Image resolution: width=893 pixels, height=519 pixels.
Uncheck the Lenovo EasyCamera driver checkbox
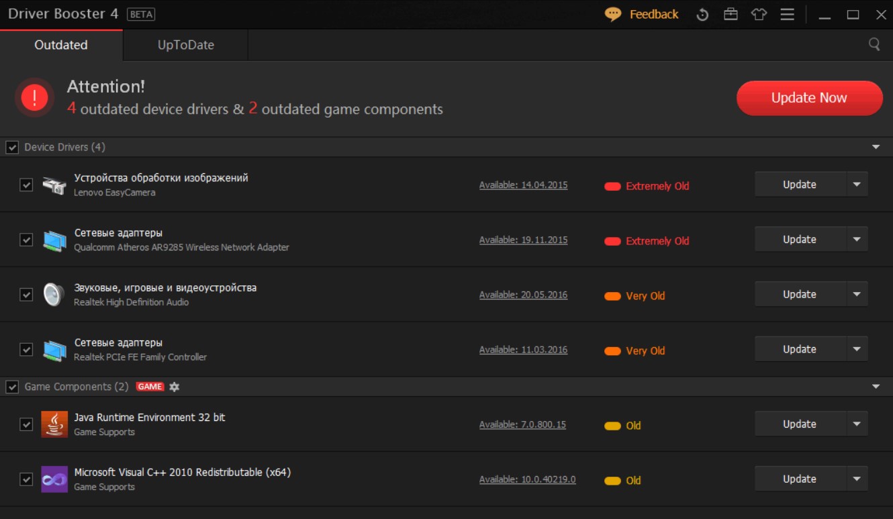[x=26, y=185]
